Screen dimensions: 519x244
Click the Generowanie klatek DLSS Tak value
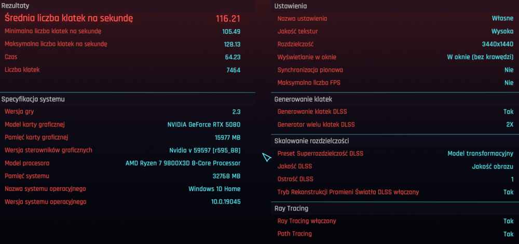click(x=508, y=112)
